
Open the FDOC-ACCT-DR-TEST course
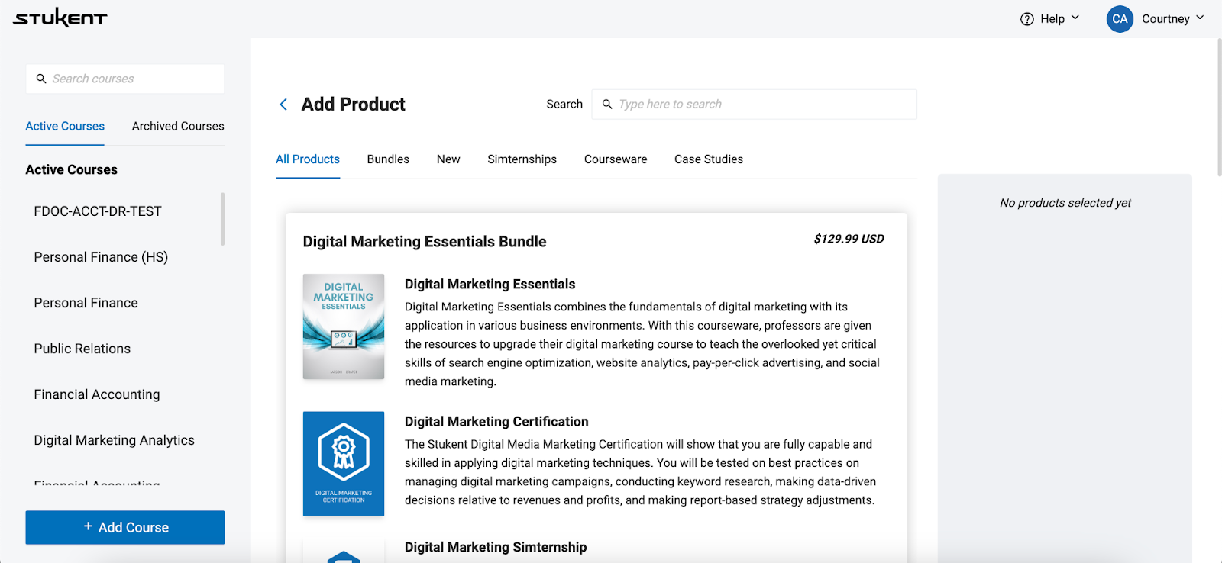98,211
